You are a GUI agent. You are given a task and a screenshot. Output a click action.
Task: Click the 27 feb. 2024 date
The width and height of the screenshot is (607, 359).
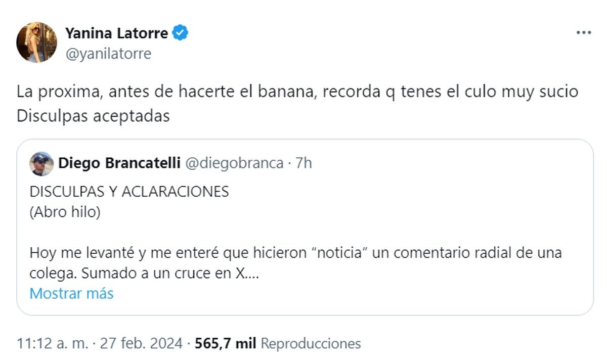point(141,344)
